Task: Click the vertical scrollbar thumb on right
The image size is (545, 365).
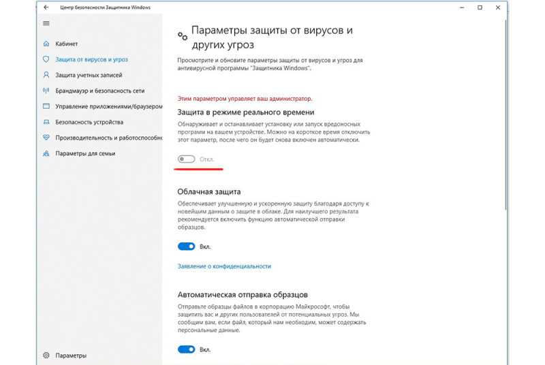Action: 505,114
